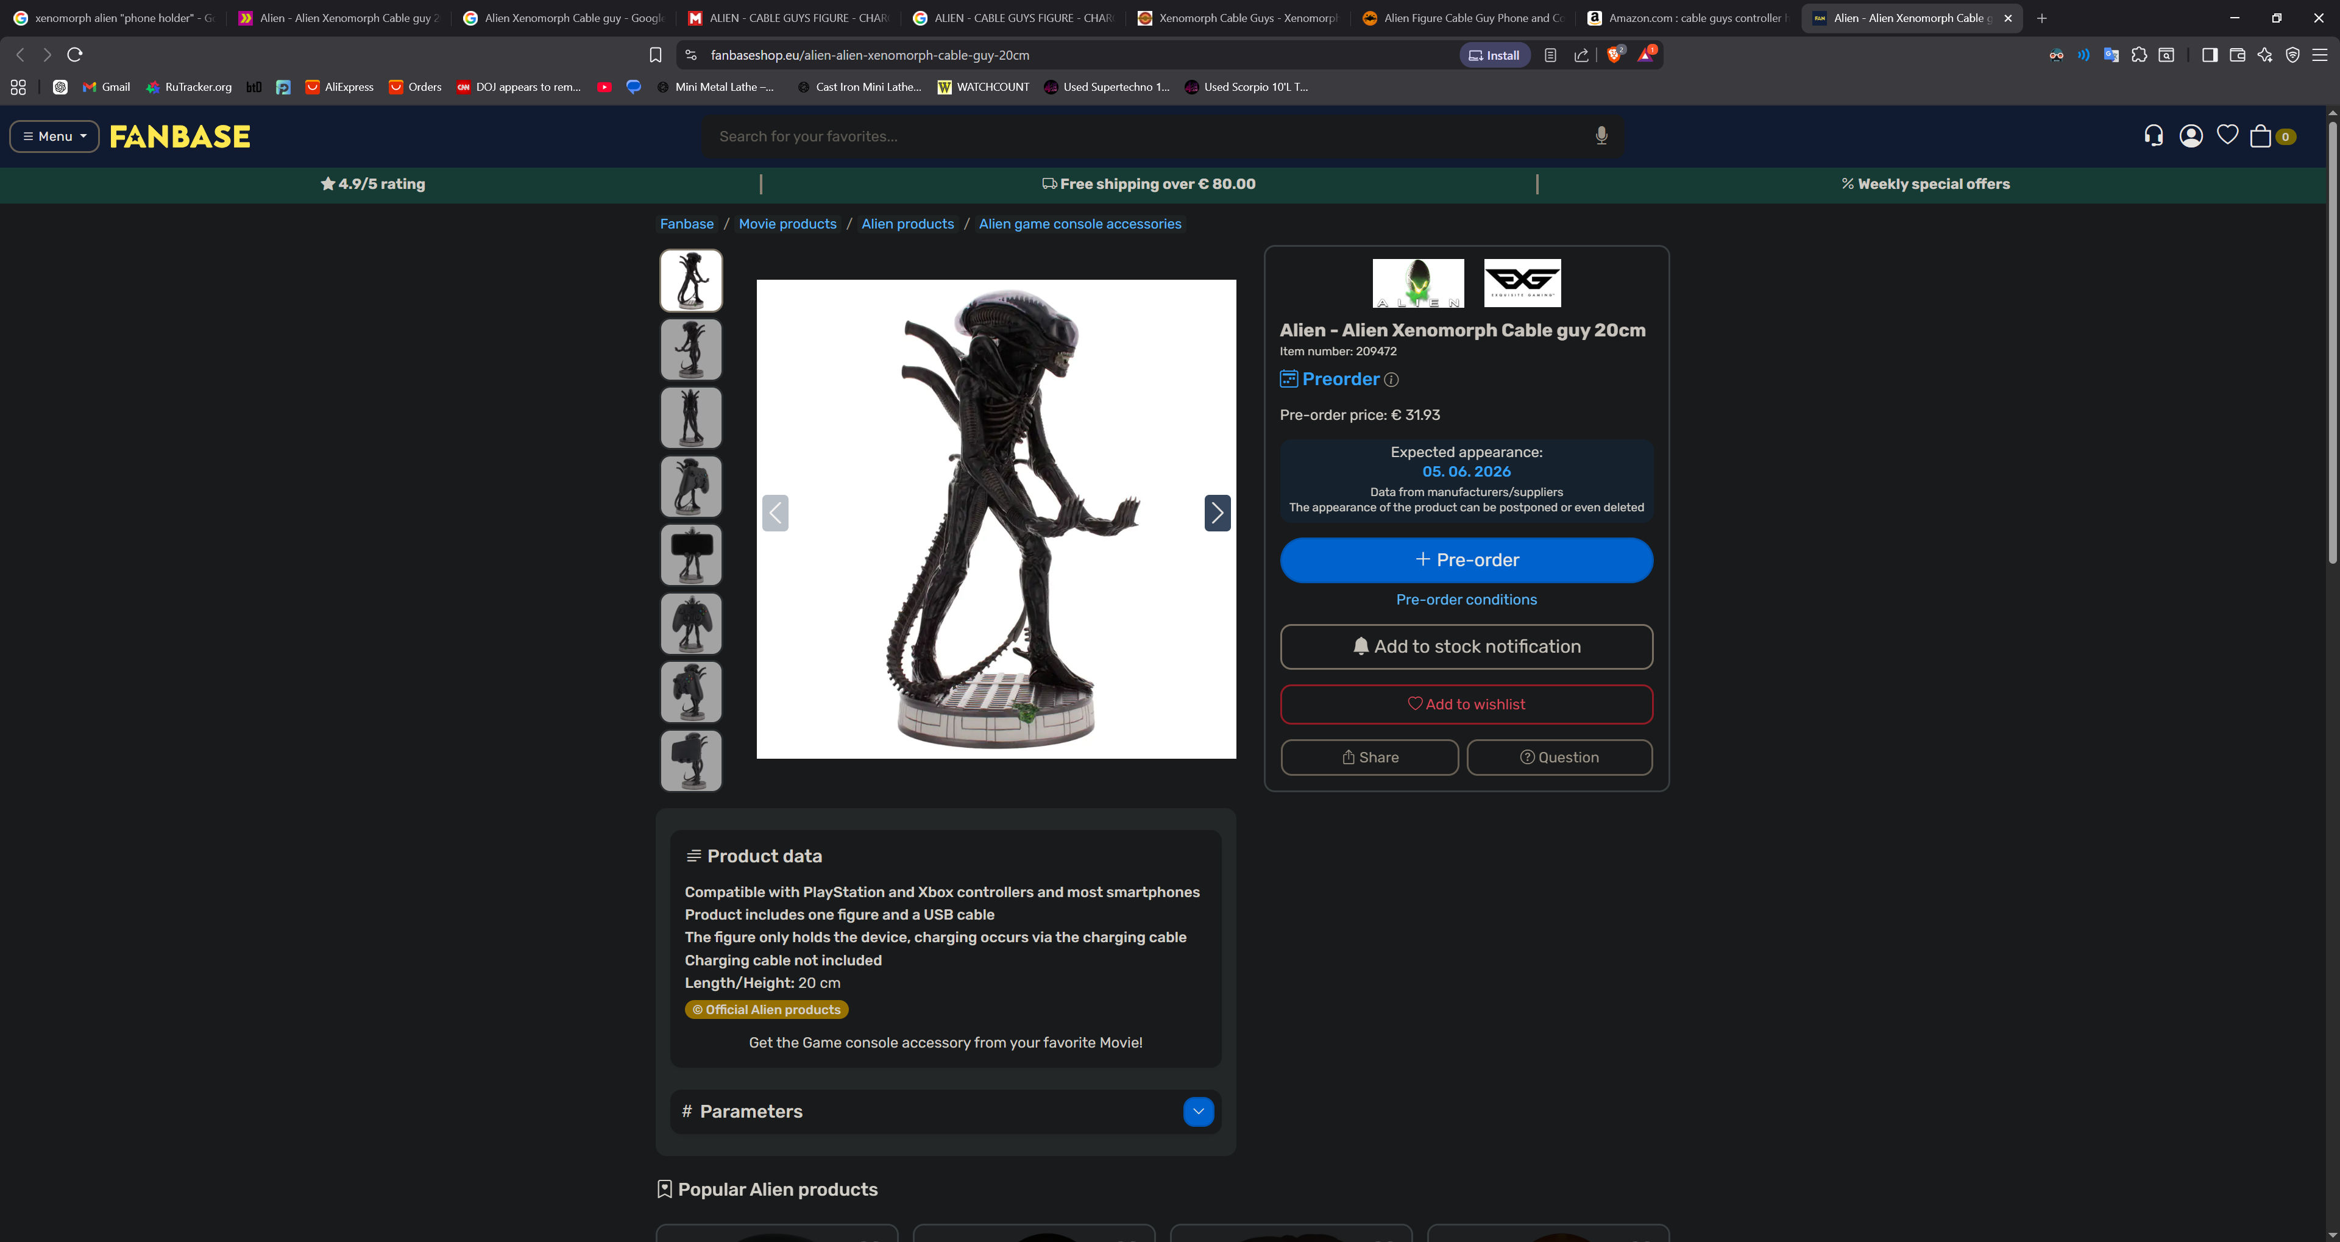Open the wishlist heart icon in header
This screenshot has width=2340, height=1242.
click(x=2227, y=135)
